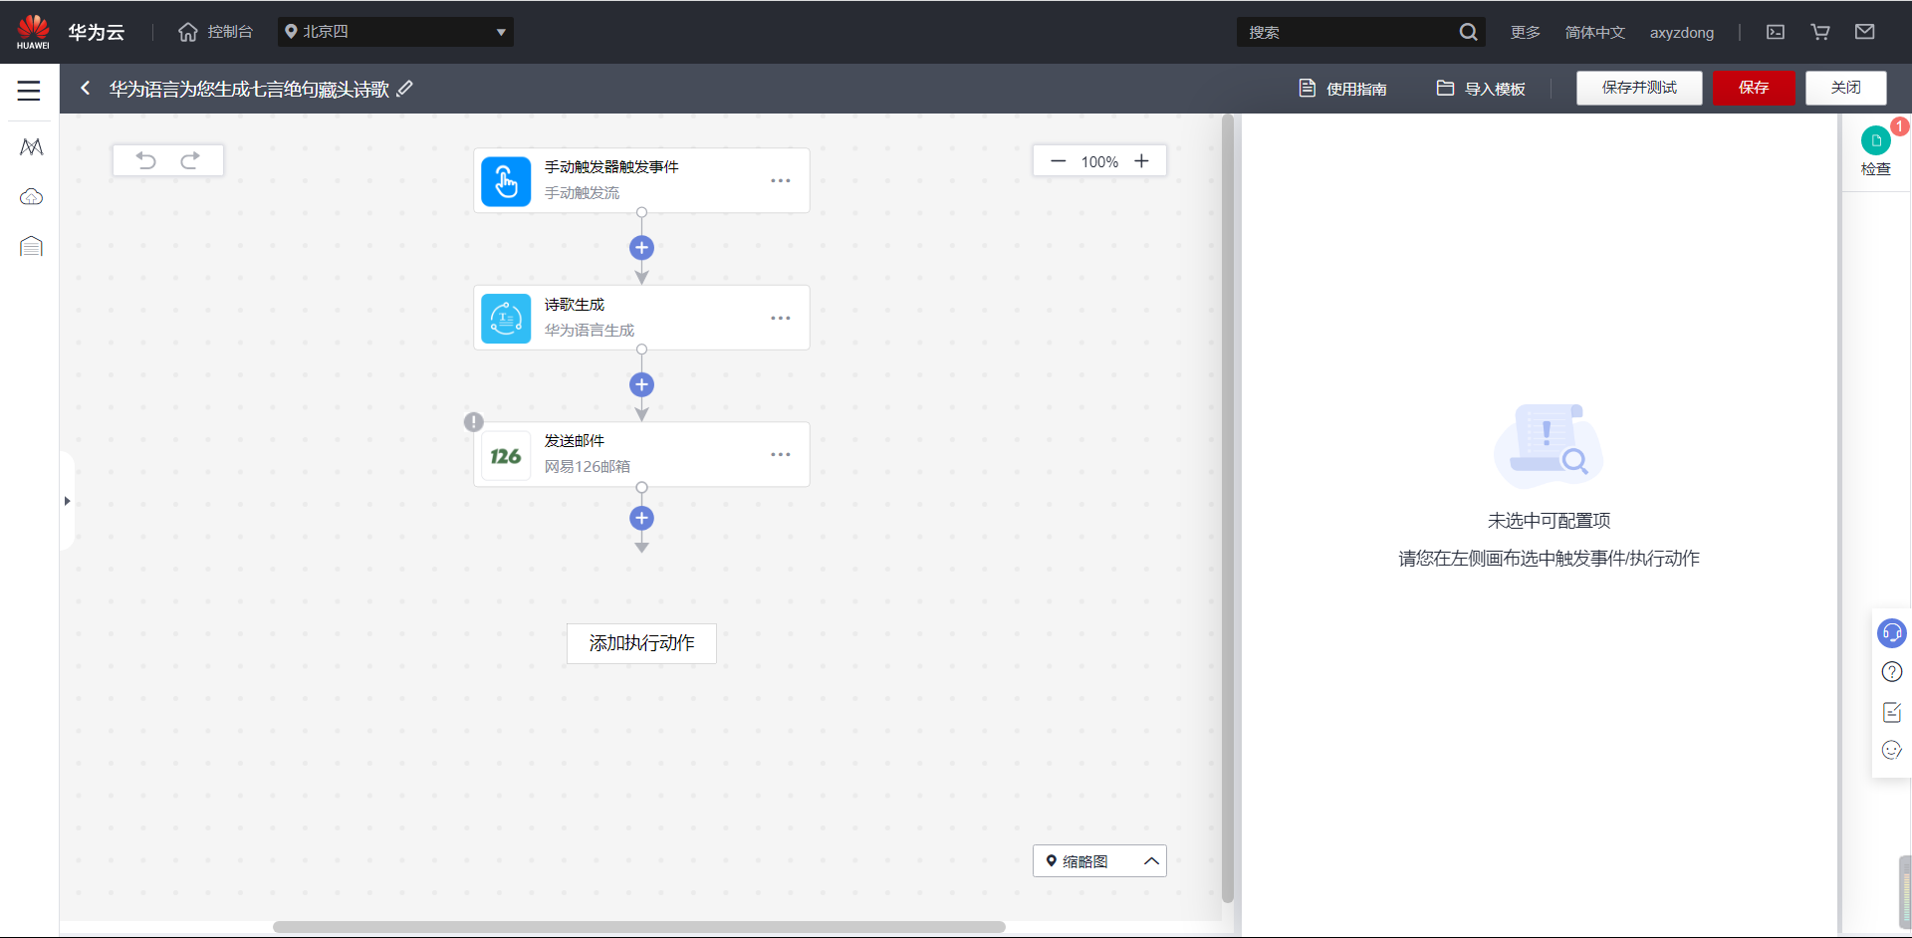Open the axyzdong account menu
The width and height of the screenshot is (1912, 938).
pos(1682,32)
